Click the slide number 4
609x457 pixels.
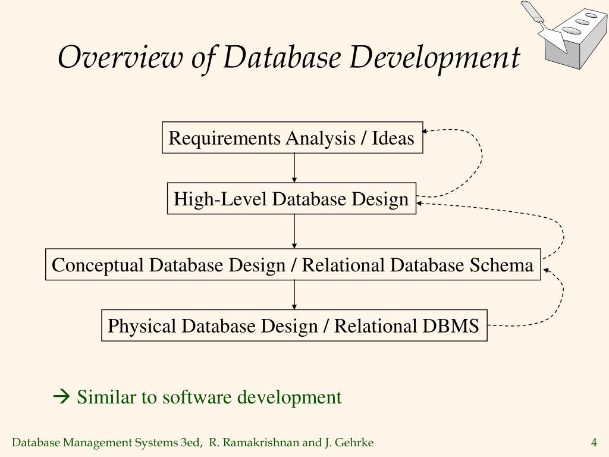pyautogui.click(x=594, y=442)
